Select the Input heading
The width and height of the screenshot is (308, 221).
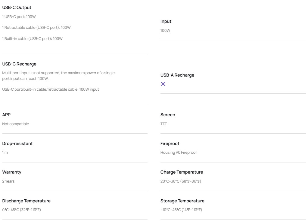[x=166, y=21]
